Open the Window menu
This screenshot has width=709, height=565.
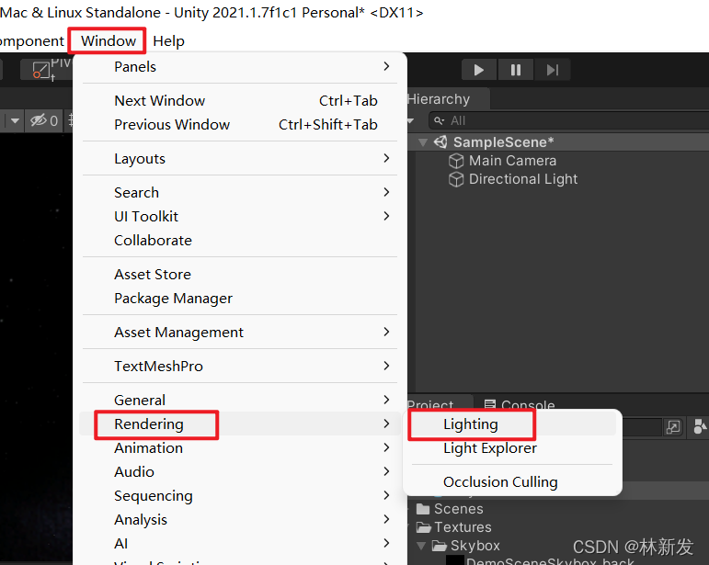point(109,41)
